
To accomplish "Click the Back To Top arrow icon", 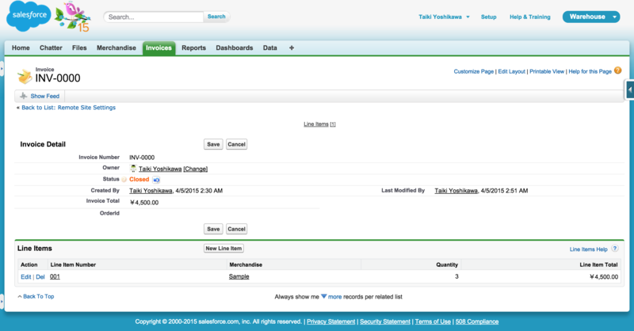I will tap(19, 296).
